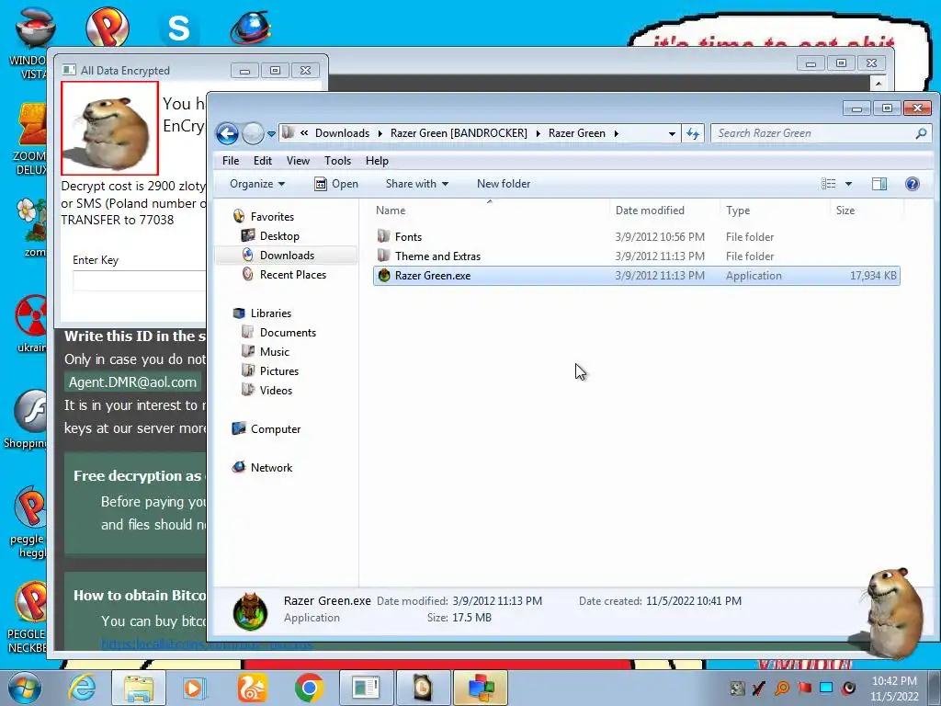Open the Music library

tap(266, 351)
